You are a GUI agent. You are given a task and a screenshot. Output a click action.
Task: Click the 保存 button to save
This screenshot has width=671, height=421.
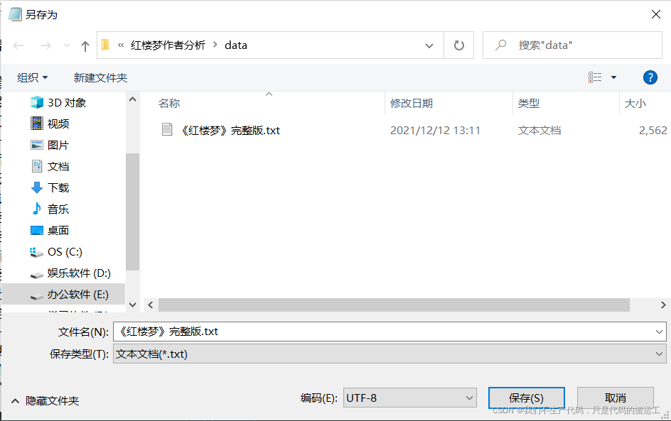point(526,398)
